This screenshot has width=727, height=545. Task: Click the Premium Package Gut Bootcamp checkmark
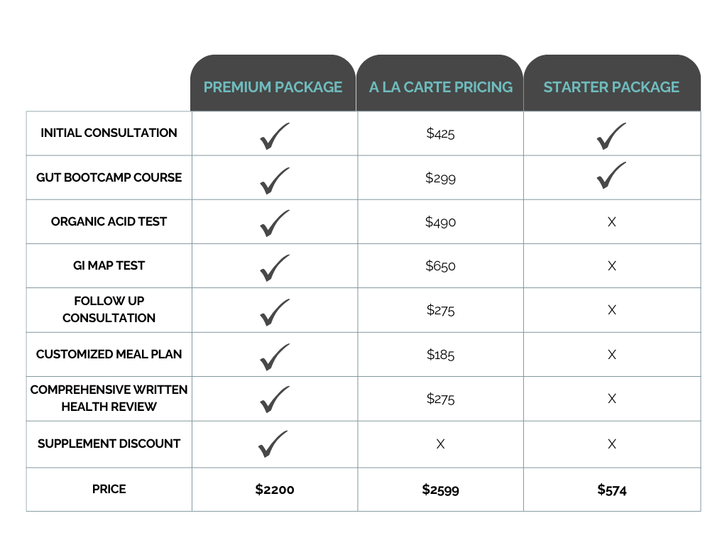(x=275, y=181)
